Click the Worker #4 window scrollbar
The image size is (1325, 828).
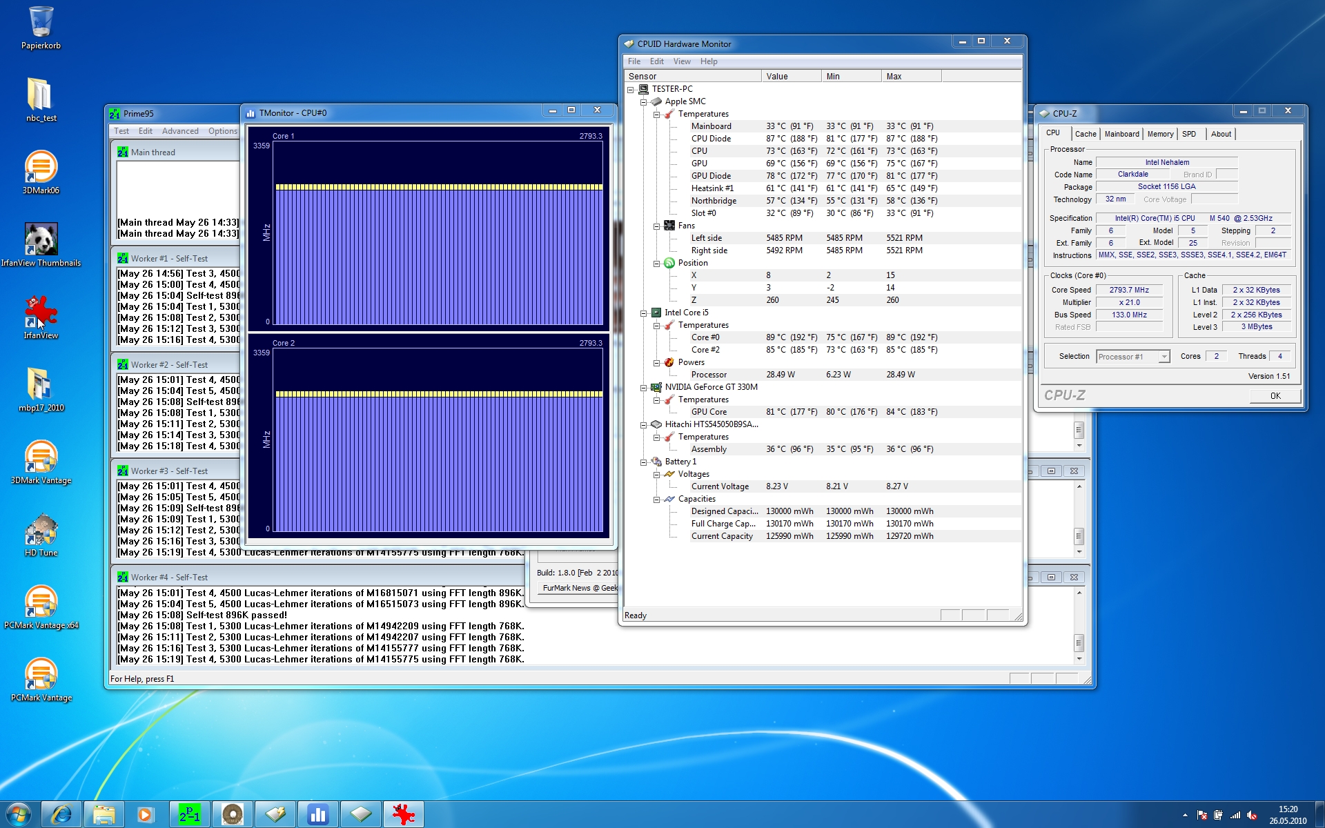(1079, 642)
